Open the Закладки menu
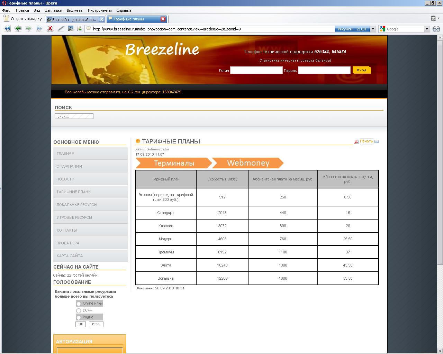The width and height of the screenshot is (443, 354). point(54,10)
